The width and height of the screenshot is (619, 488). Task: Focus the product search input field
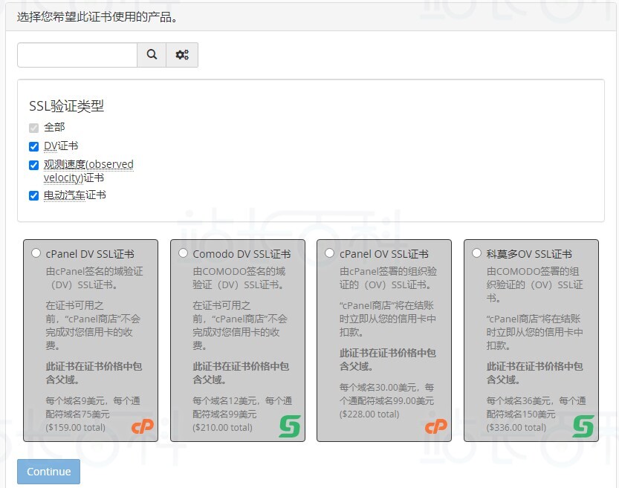tap(77, 55)
